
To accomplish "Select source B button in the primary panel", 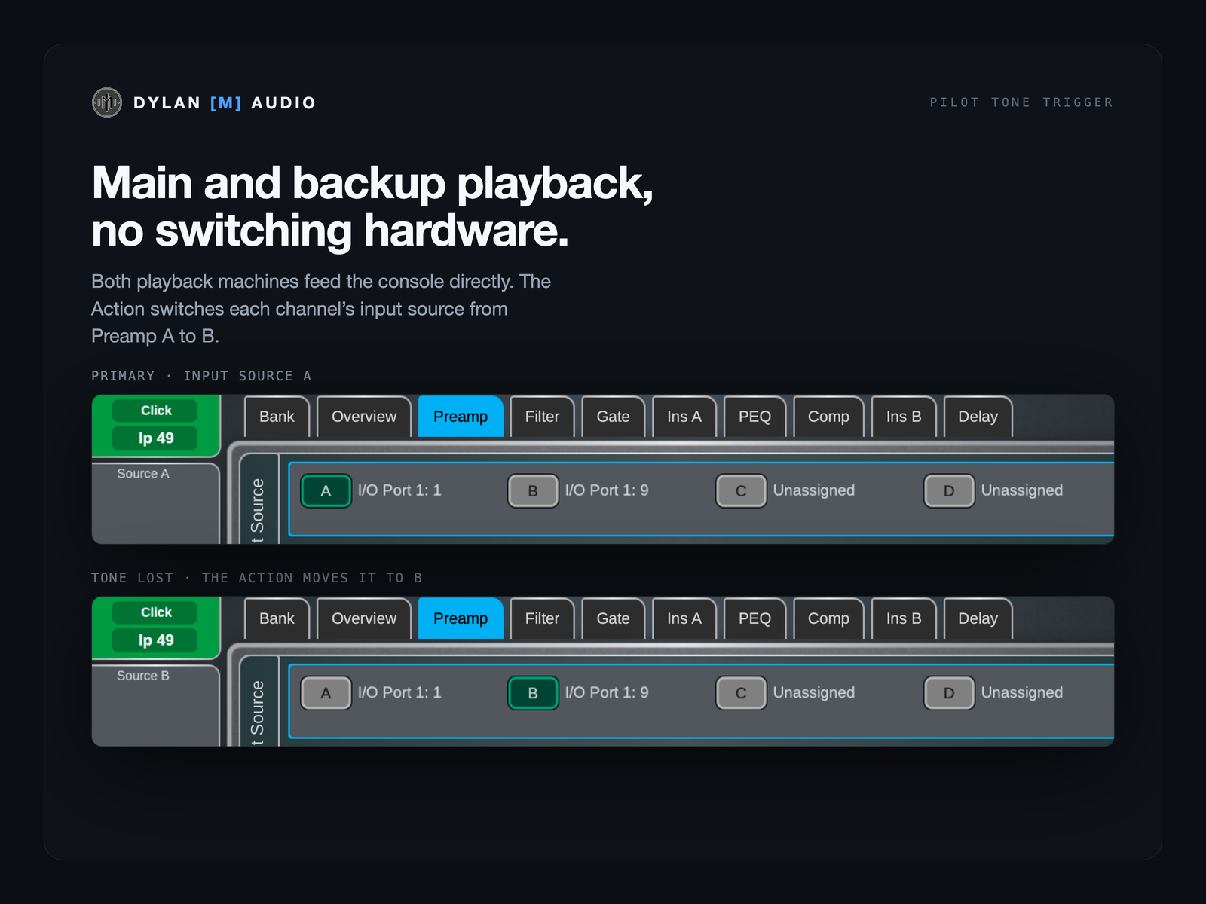I will click(x=533, y=491).
